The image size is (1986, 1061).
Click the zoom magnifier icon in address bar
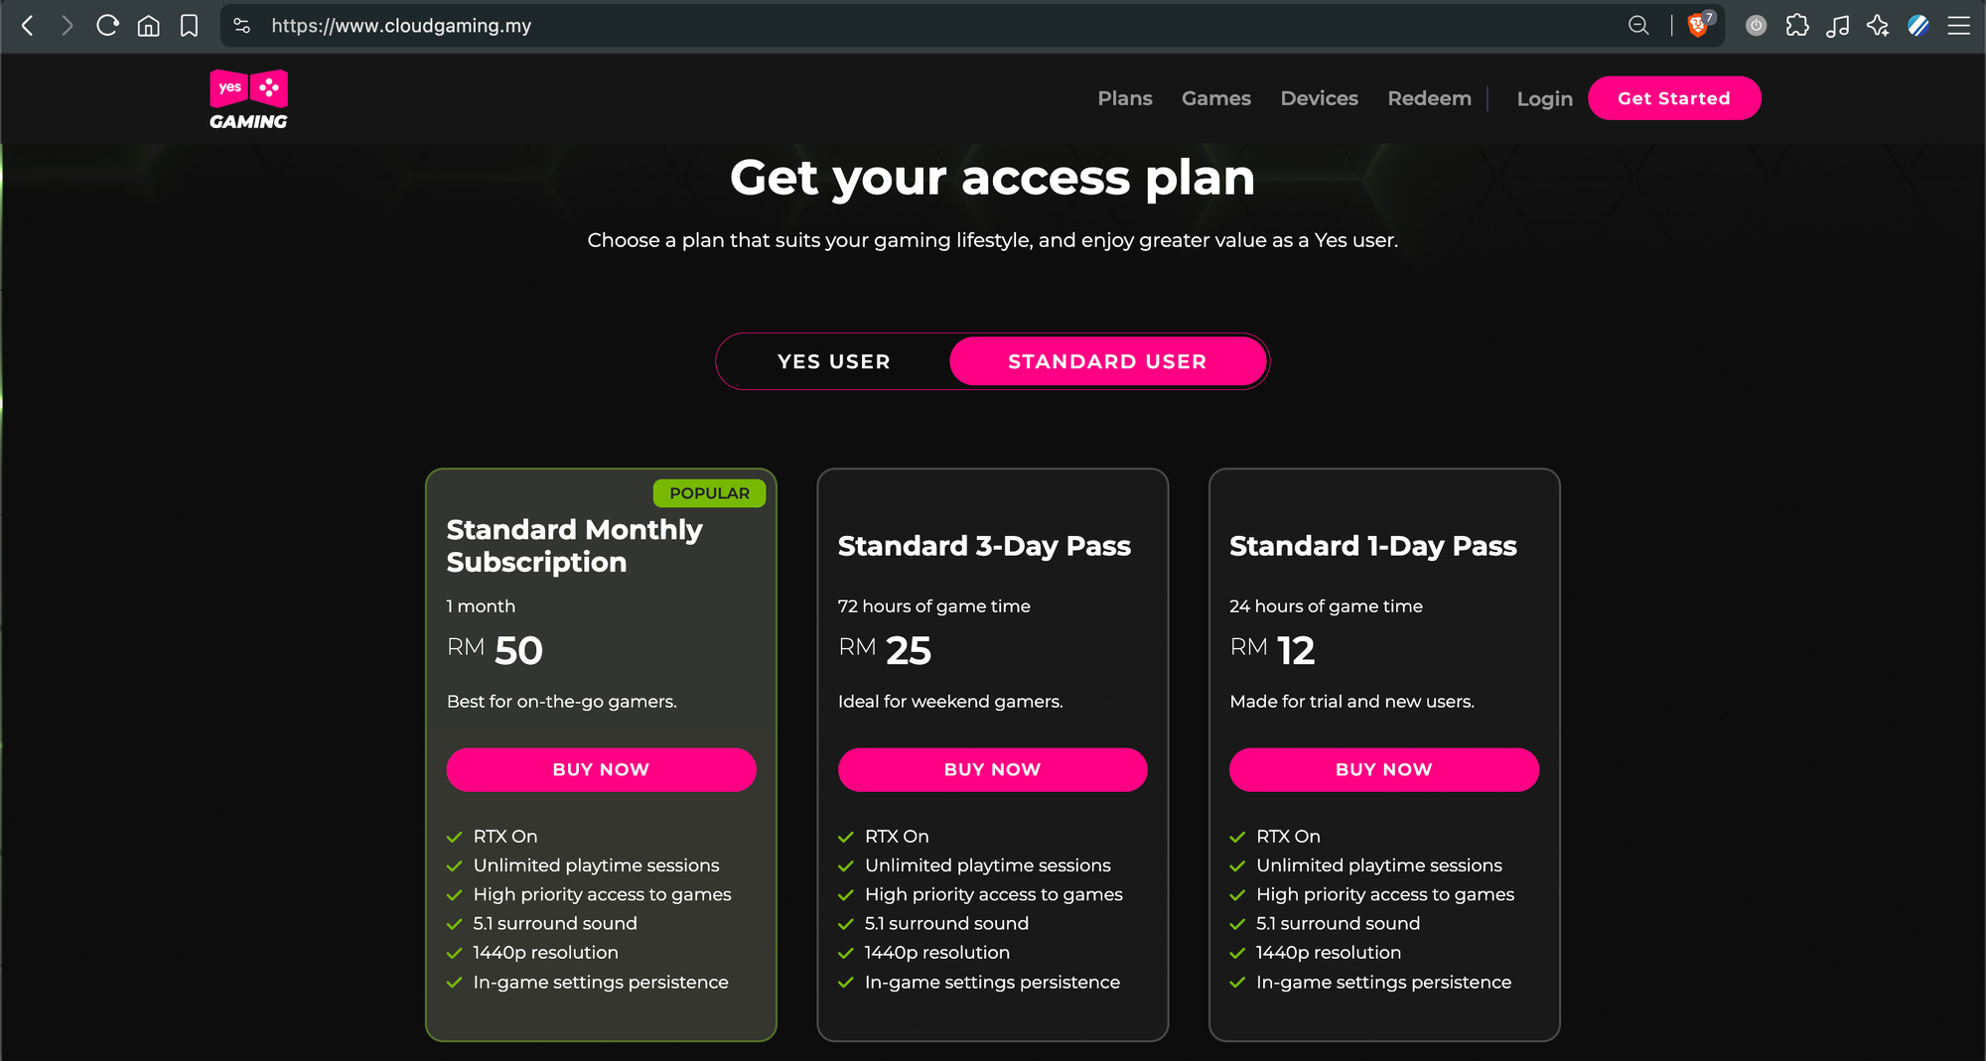pyautogui.click(x=1638, y=26)
